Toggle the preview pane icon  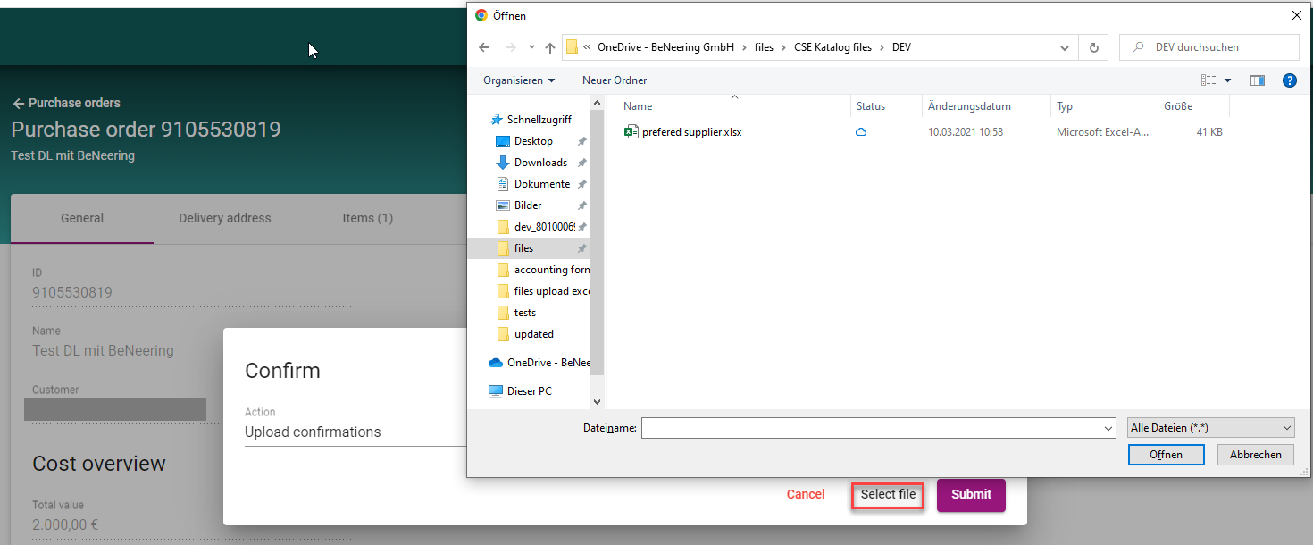1258,80
